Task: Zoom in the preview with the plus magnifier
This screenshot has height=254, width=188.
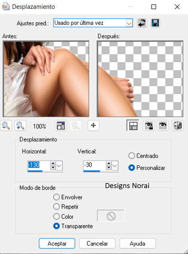Action: tap(20, 126)
